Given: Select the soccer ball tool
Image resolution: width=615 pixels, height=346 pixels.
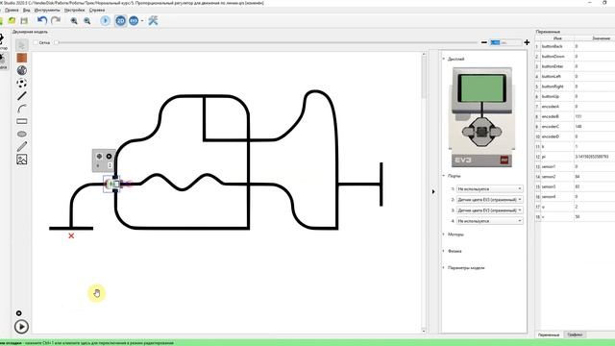Looking at the screenshot, I should click(22, 84).
